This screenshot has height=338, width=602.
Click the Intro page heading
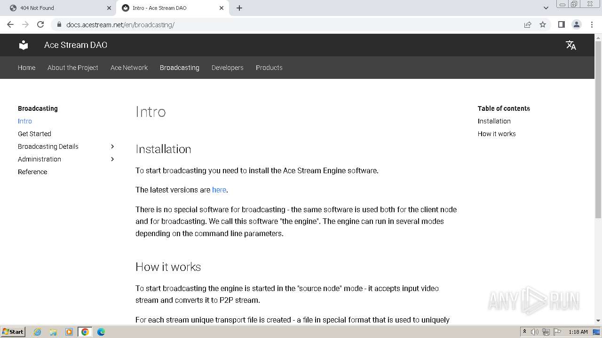150,112
